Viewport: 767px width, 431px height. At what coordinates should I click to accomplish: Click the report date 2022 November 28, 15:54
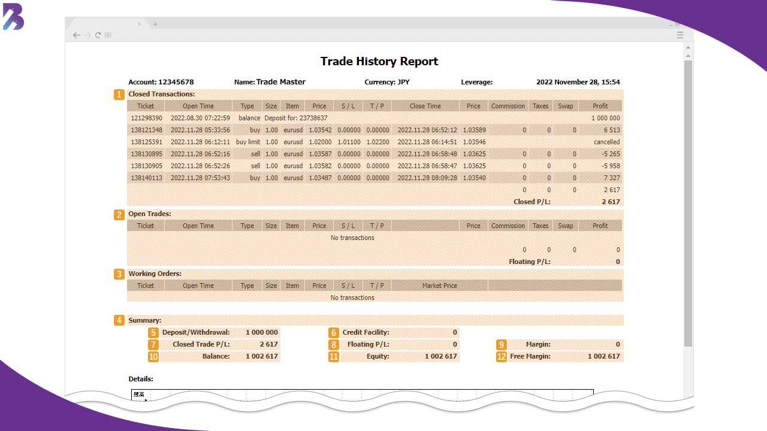click(578, 82)
